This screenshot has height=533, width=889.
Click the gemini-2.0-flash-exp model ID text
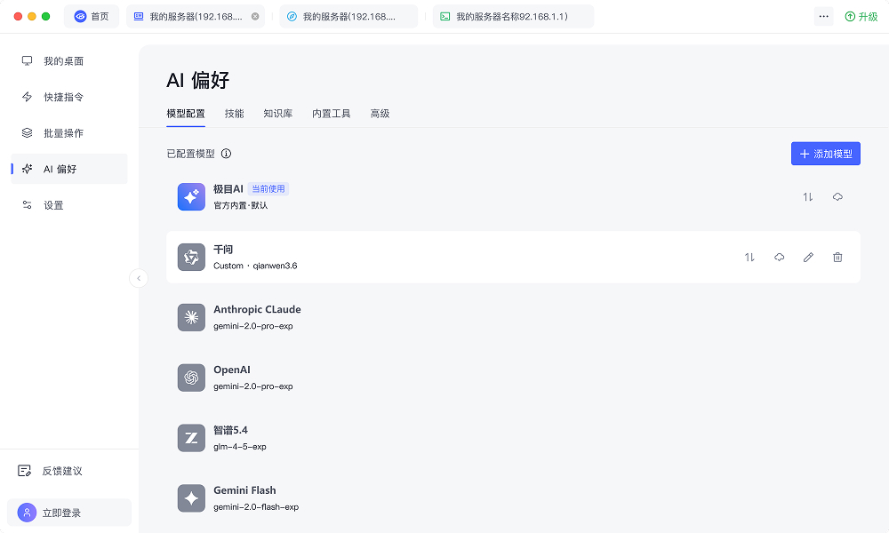coord(256,507)
